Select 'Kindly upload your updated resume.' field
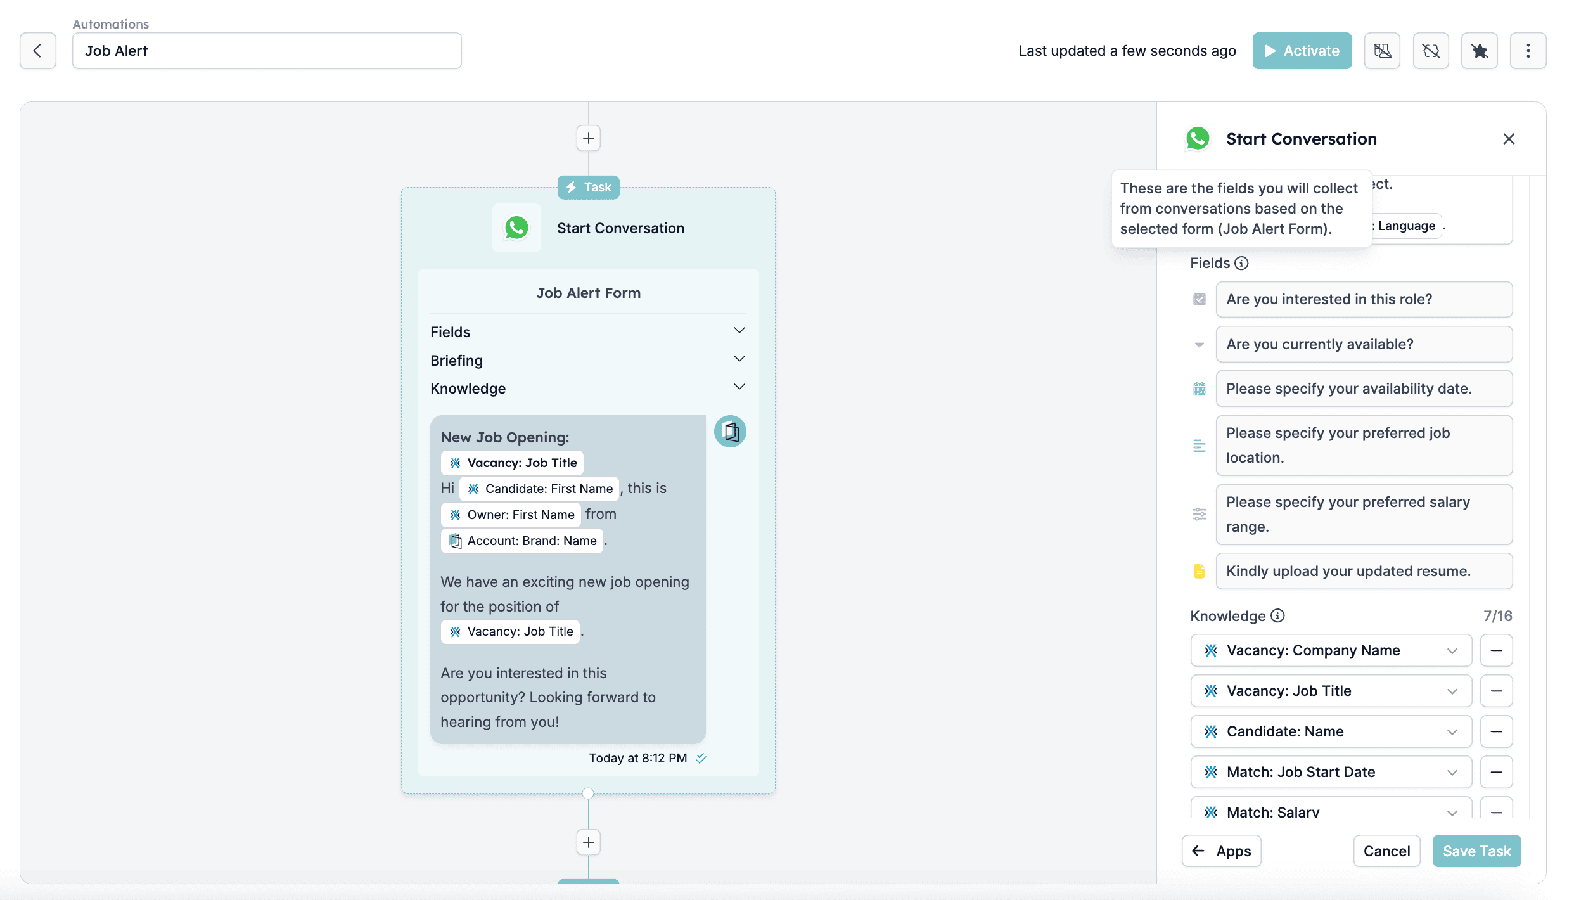 [x=1364, y=571]
